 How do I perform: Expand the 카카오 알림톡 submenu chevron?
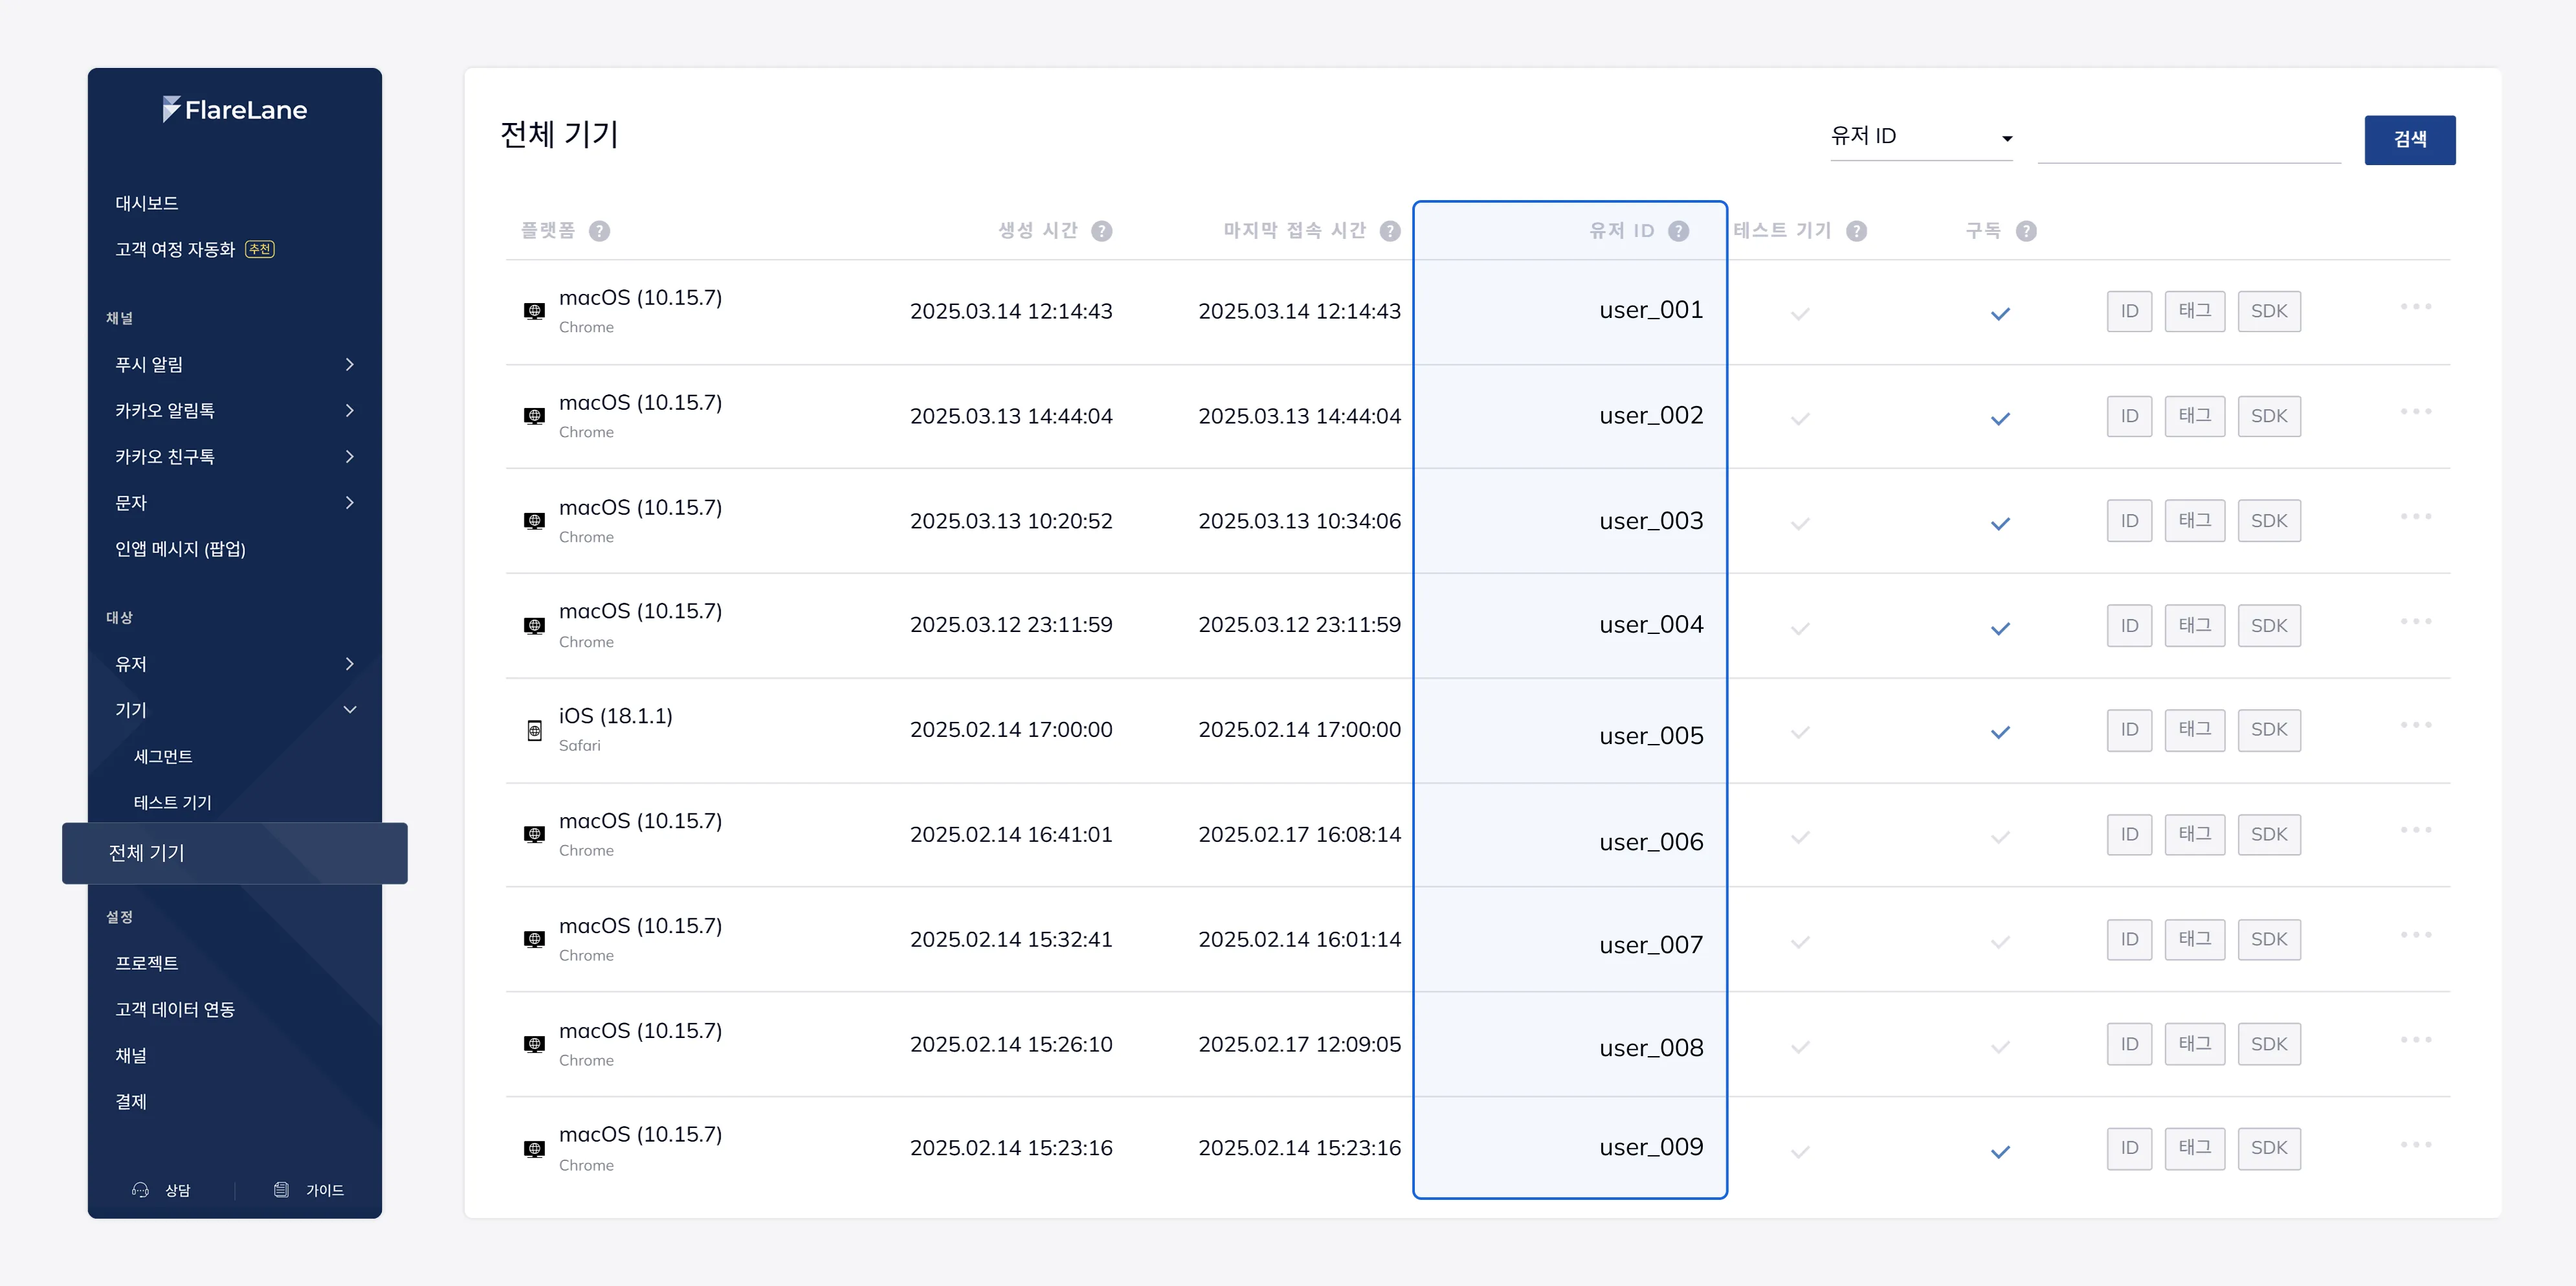click(x=350, y=411)
